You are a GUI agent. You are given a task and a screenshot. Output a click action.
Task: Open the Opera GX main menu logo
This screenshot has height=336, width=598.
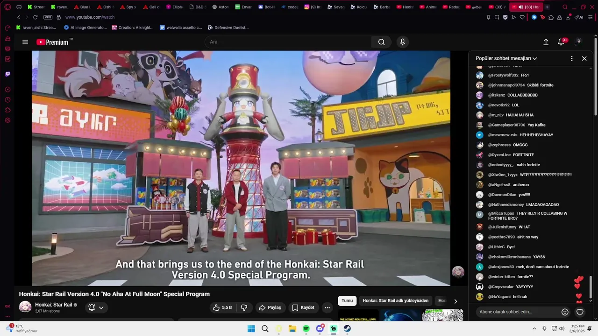pyautogui.click(x=7, y=7)
